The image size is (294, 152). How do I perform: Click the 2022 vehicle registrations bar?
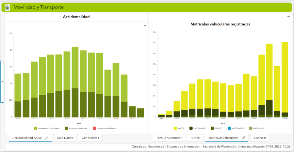(x=269, y=81)
